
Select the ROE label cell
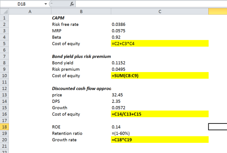81,127
